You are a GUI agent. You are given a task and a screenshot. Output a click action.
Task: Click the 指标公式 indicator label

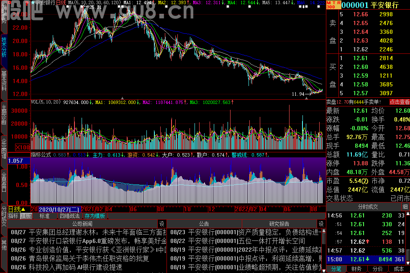41,155
